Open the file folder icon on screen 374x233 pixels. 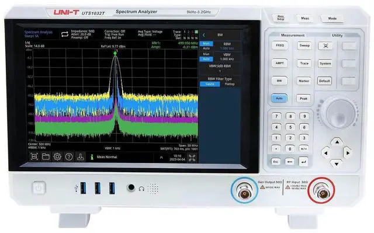pyautogui.click(x=46, y=157)
